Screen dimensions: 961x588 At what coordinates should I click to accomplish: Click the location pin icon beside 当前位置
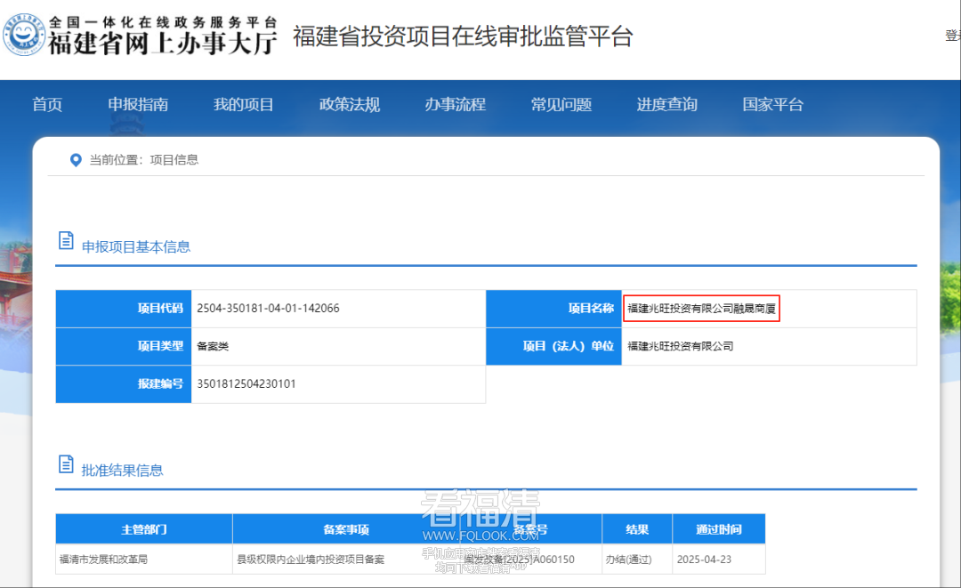point(76,160)
